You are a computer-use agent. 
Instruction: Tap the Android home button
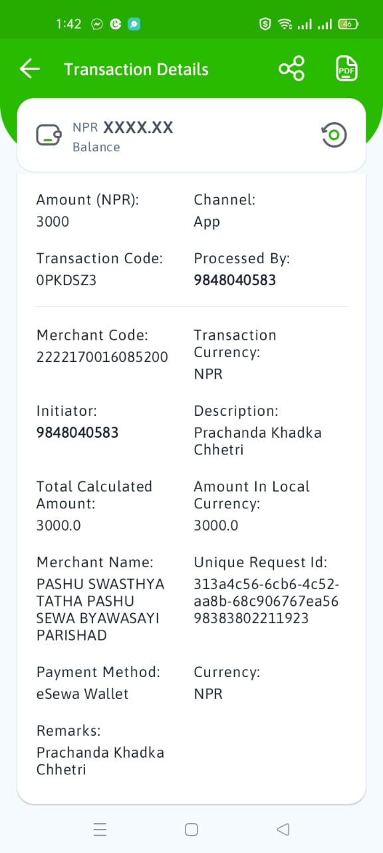tap(191, 829)
